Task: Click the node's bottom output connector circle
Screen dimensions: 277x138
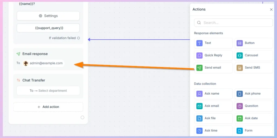Action: pos(83,118)
